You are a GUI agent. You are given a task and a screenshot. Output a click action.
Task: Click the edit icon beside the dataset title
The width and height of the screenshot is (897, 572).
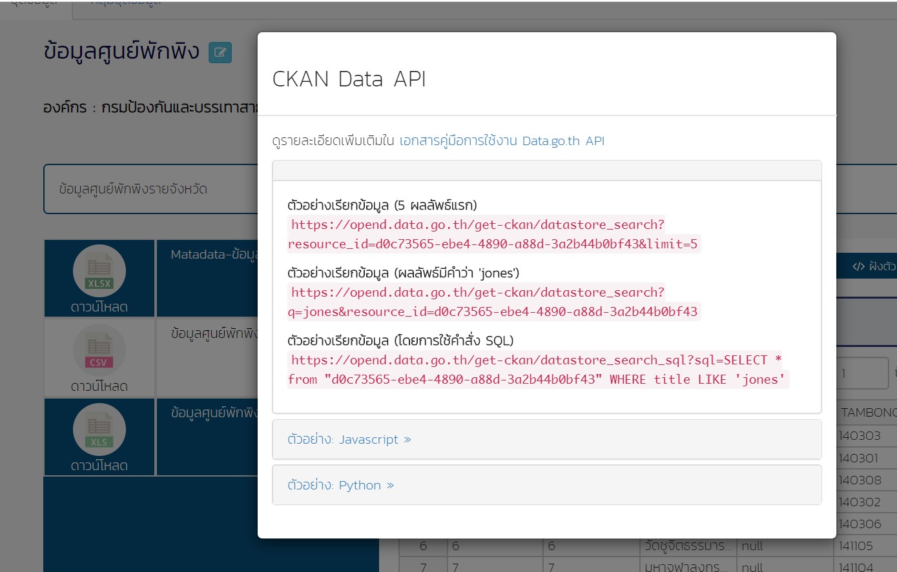[220, 53]
